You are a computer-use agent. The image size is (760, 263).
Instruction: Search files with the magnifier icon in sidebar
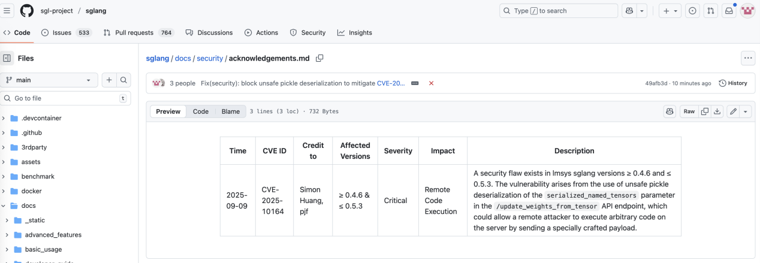click(123, 80)
